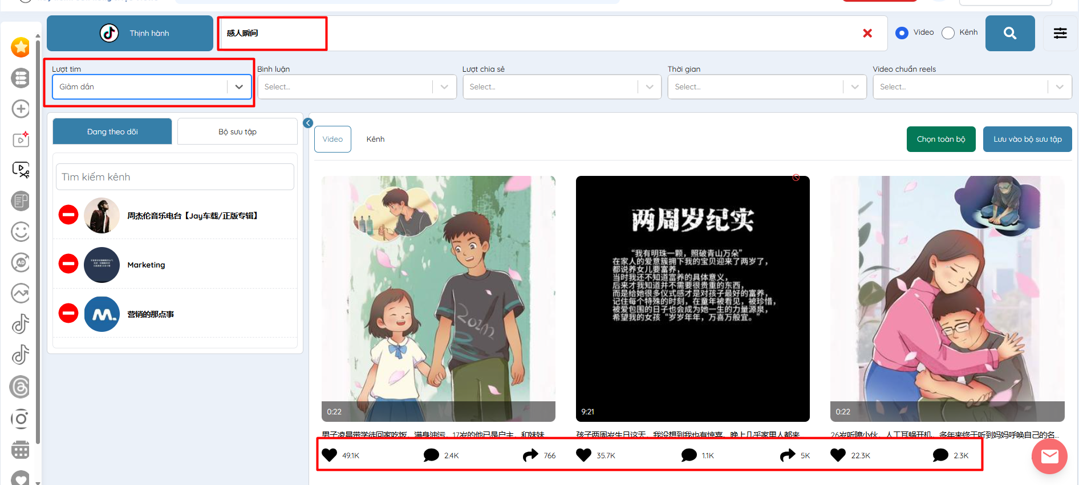Click share icon with 5K shares

pyautogui.click(x=788, y=455)
